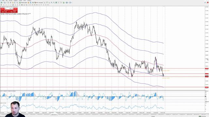Open the Indicators list icon

tap(64, 3)
